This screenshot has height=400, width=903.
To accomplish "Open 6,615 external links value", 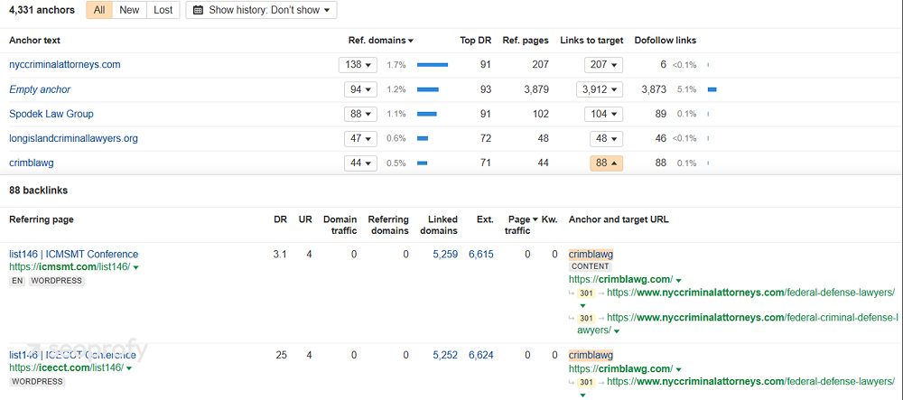I will (x=481, y=254).
